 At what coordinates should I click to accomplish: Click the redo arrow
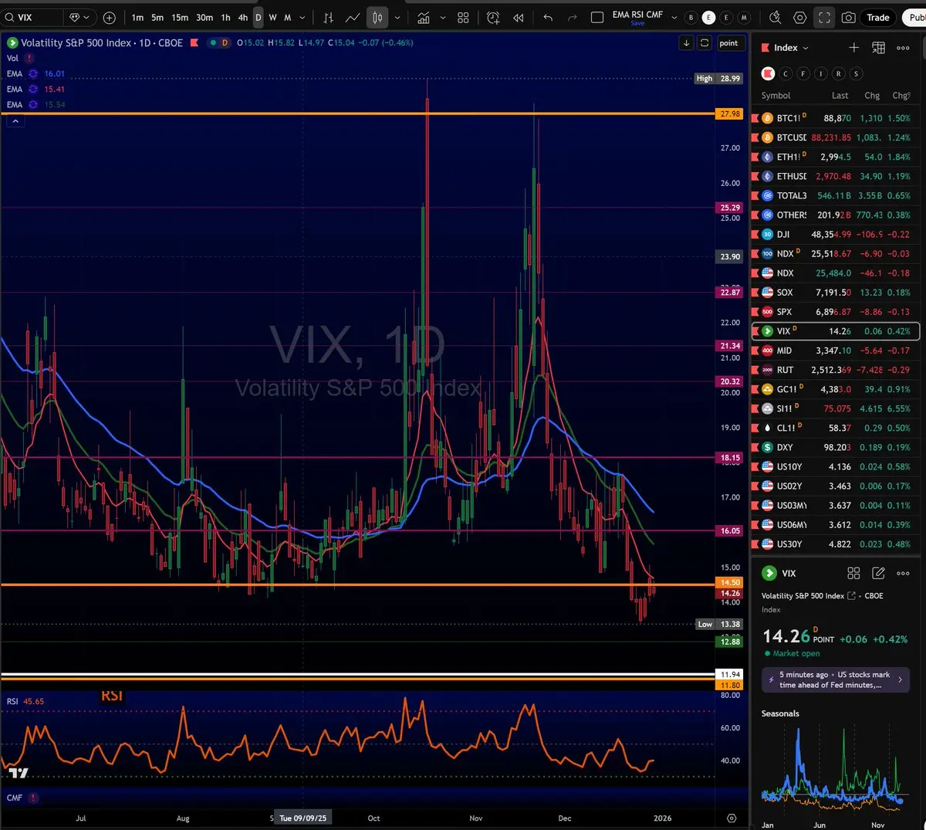coord(572,17)
